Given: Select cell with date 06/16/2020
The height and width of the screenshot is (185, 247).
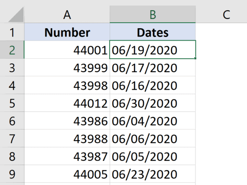Looking at the screenshot, I should [153, 85].
